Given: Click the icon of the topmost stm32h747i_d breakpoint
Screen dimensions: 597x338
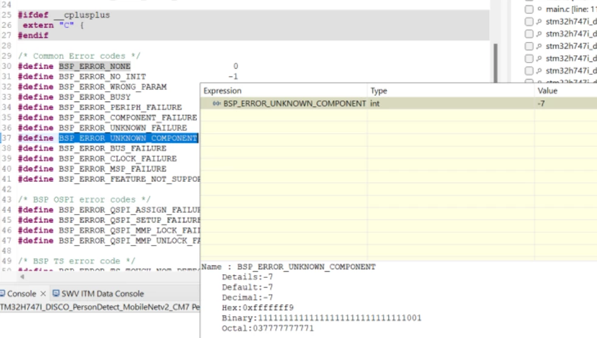Looking at the screenshot, I should coord(539,22).
